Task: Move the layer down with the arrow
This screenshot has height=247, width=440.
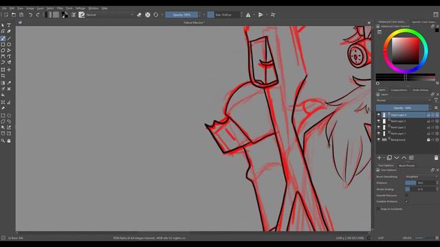Action: click(397, 158)
